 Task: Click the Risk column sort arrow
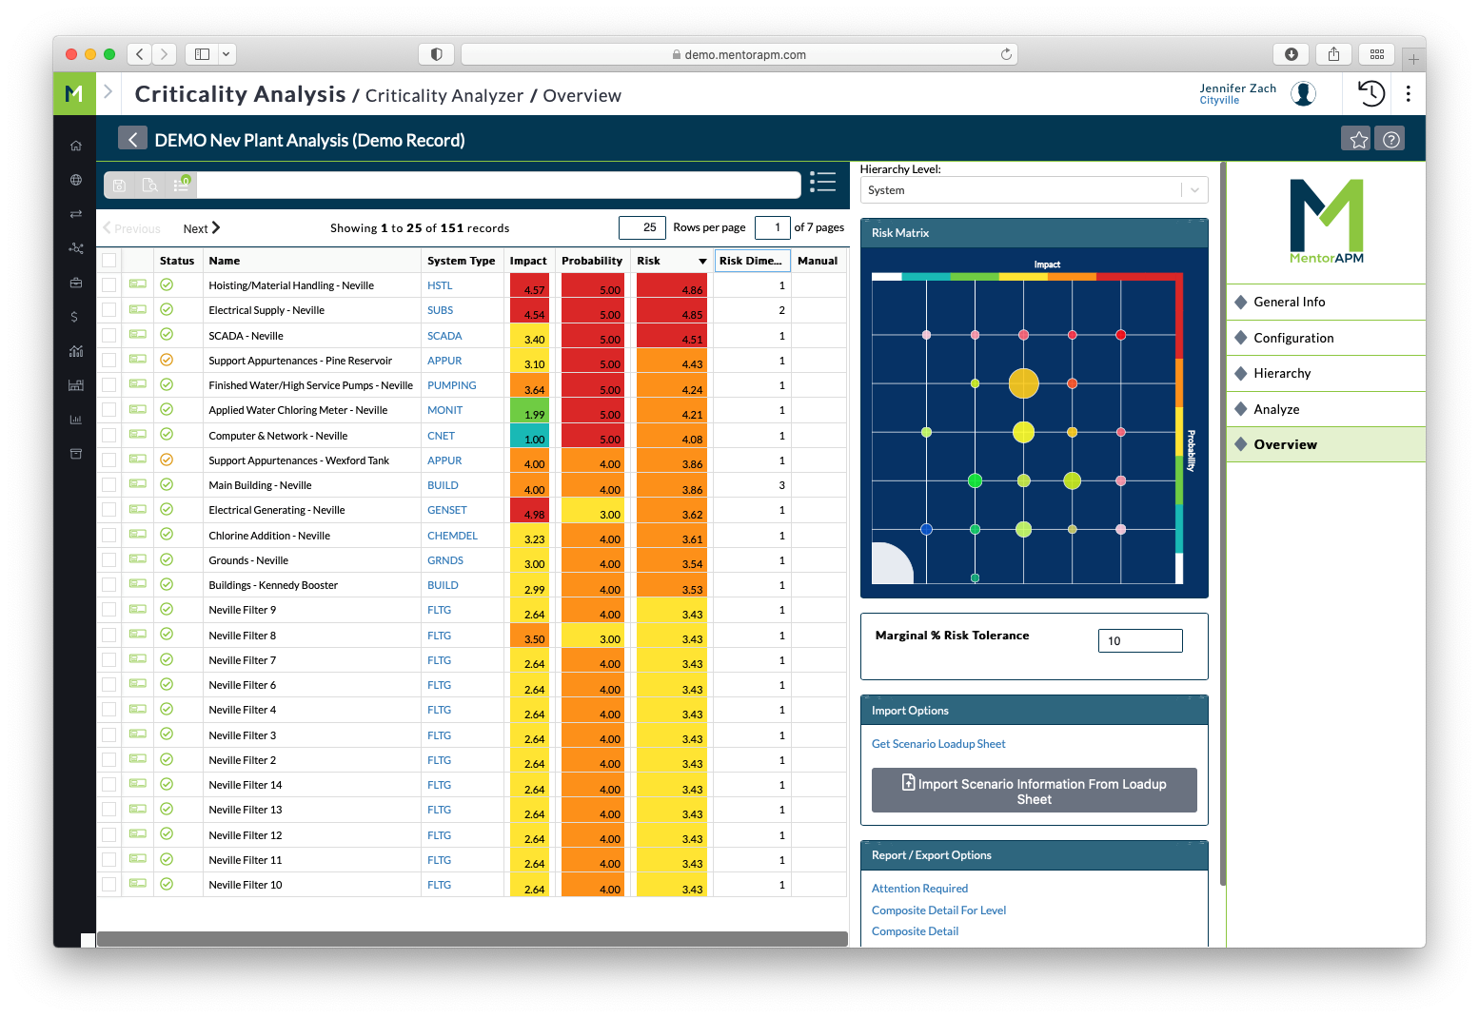[702, 262]
